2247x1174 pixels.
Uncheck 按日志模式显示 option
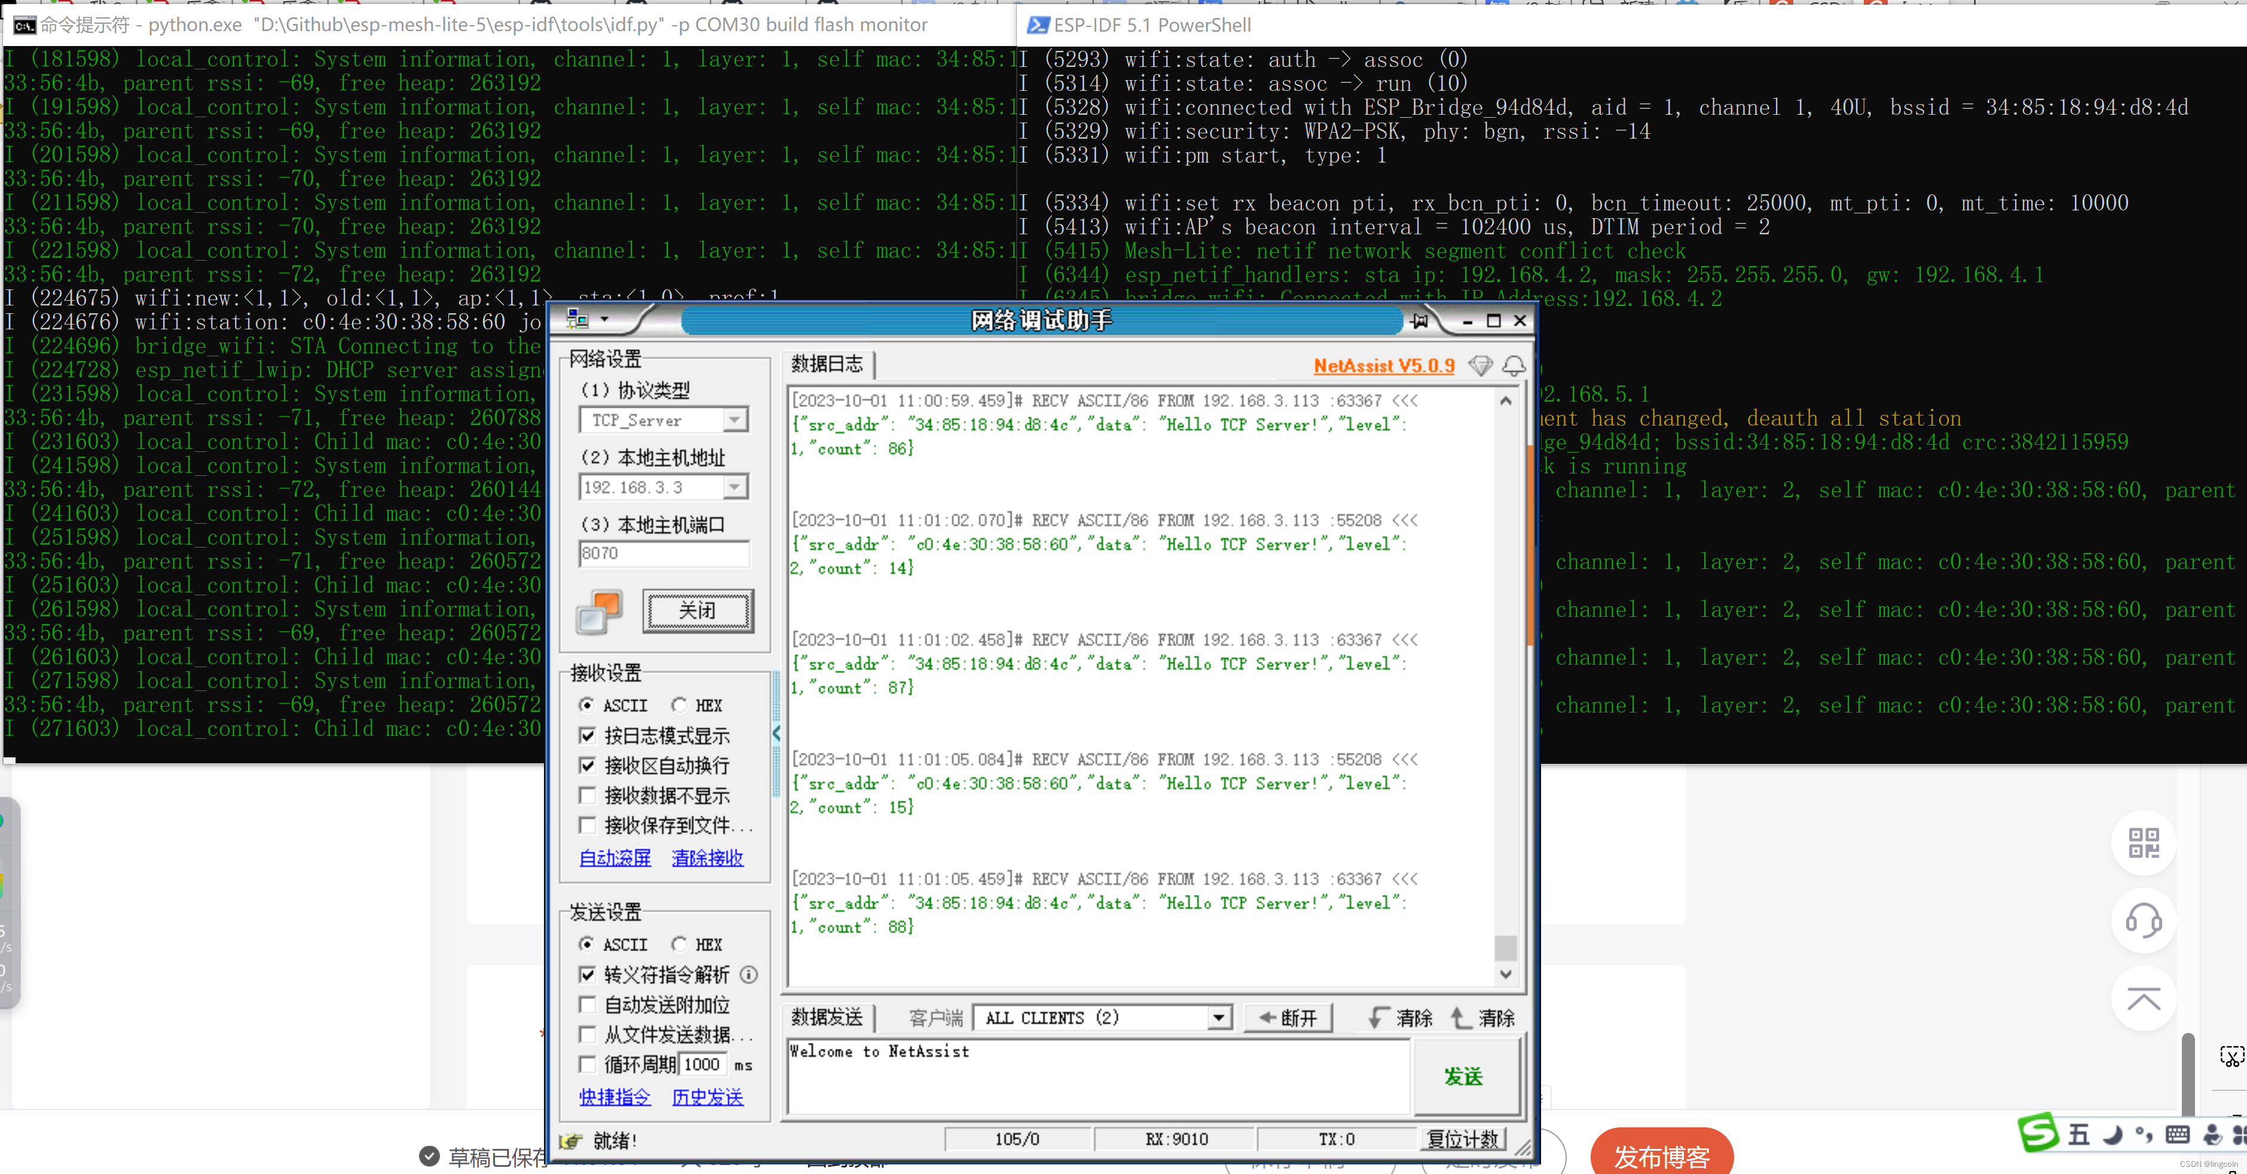click(x=588, y=735)
